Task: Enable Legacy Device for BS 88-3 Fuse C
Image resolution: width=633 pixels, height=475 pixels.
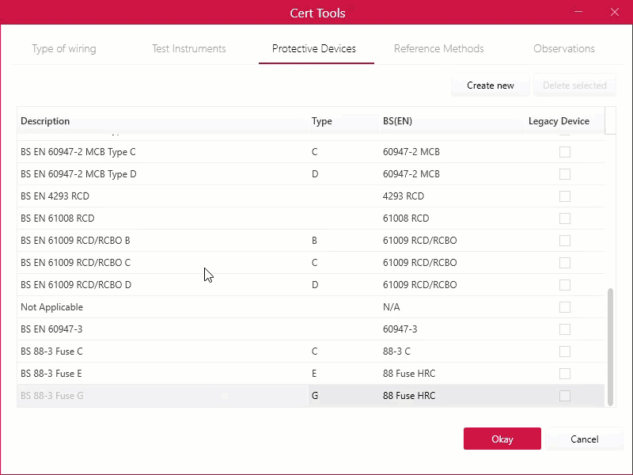Action: tap(565, 351)
